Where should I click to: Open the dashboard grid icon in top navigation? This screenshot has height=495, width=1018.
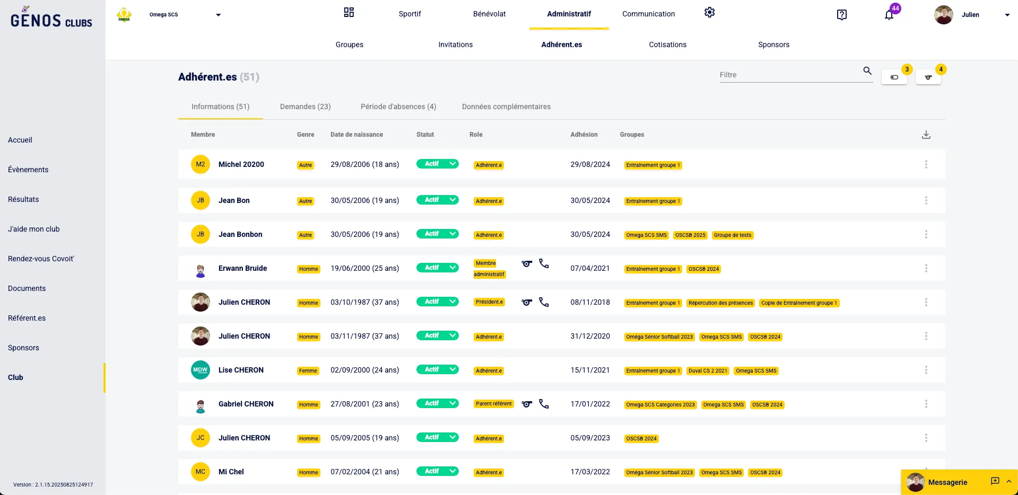(x=349, y=13)
